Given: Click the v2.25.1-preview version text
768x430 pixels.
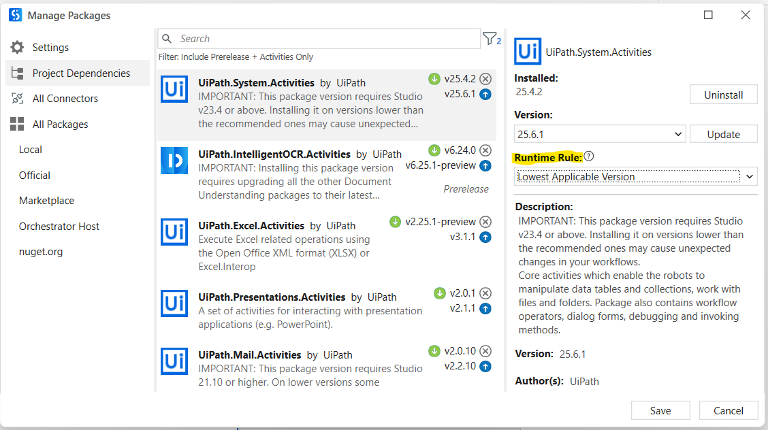Looking at the screenshot, I should (441, 222).
